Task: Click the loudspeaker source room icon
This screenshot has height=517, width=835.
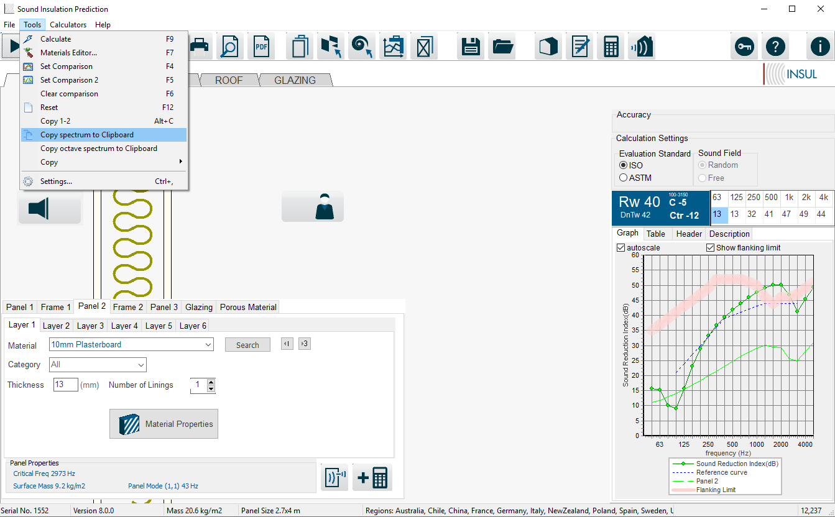Action: (50, 208)
